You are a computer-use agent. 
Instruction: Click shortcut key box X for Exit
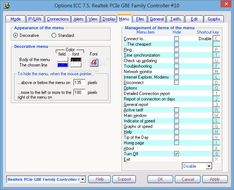216,159
